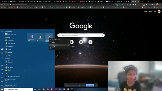Click the Chrome address bar
Image resolution: width=162 pixels, height=91 pixels.
click(x=62, y=5)
